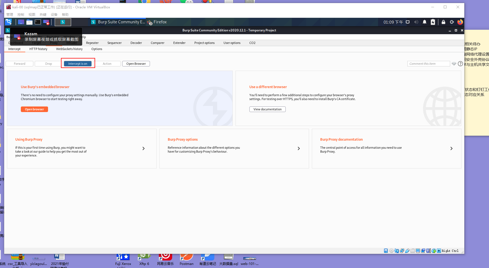This screenshot has width=489, height=268.
Task: Open the Comparer tab
Action: point(157,43)
